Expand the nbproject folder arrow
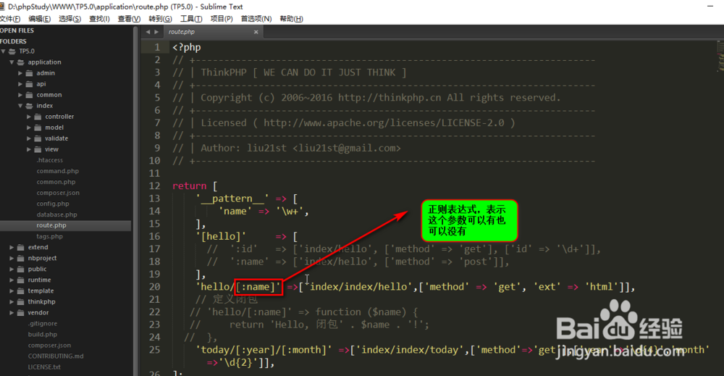 pyautogui.click(x=12, y=258)
